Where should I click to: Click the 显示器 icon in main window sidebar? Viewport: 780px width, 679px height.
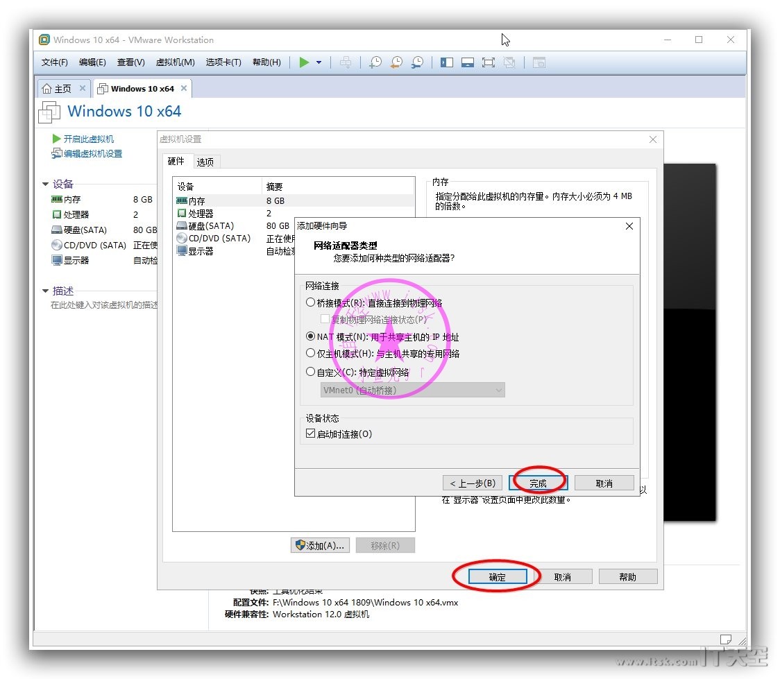[x=57, y=260]
